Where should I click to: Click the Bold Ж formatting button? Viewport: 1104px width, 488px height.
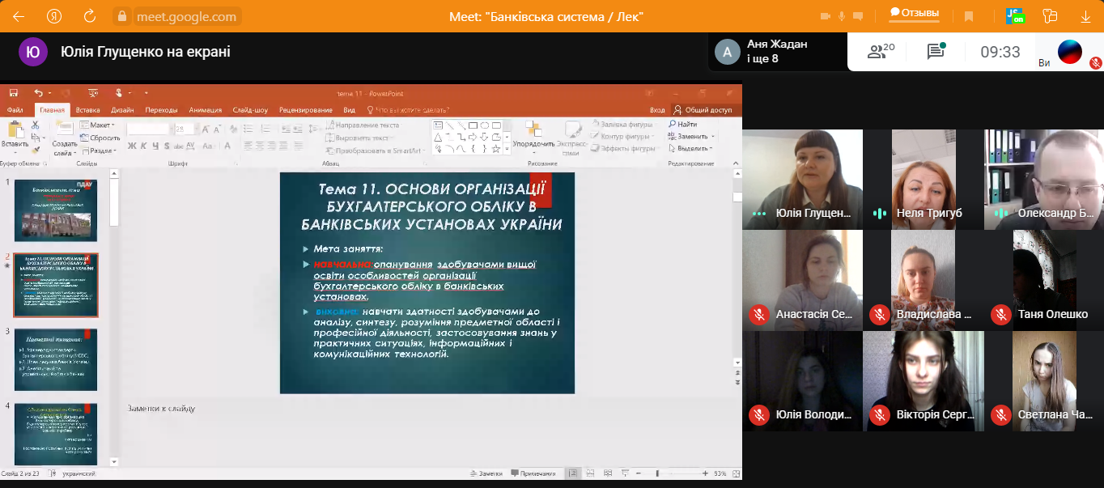point(132,146)
